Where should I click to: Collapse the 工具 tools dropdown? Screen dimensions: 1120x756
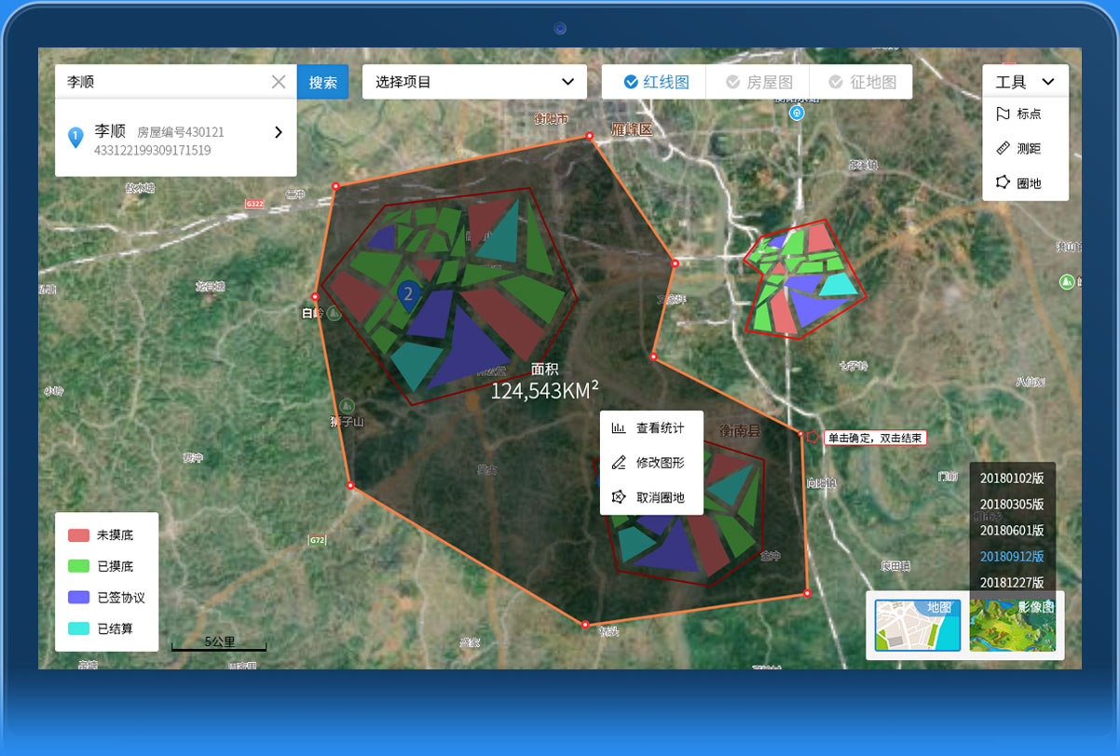click(1048, 82)
